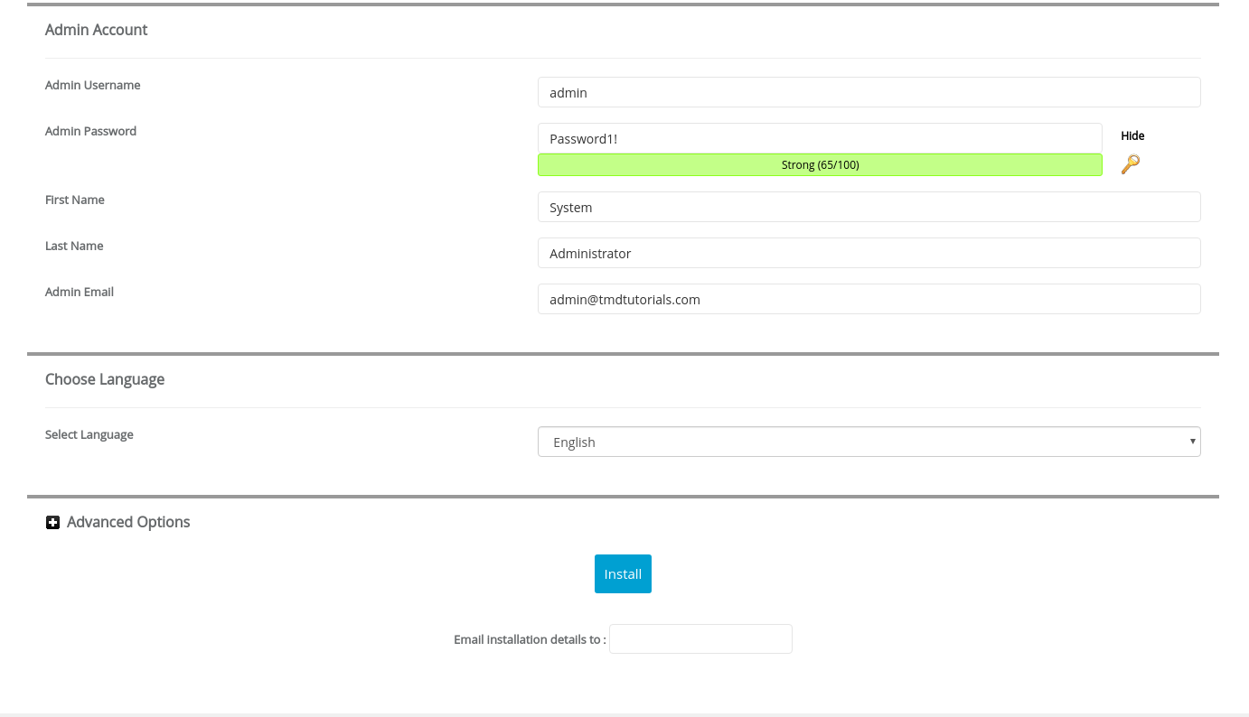The height and width of the screenshot is (717, 1249).
Task: Select the Admin Email address field
Action: click(869, 298)
